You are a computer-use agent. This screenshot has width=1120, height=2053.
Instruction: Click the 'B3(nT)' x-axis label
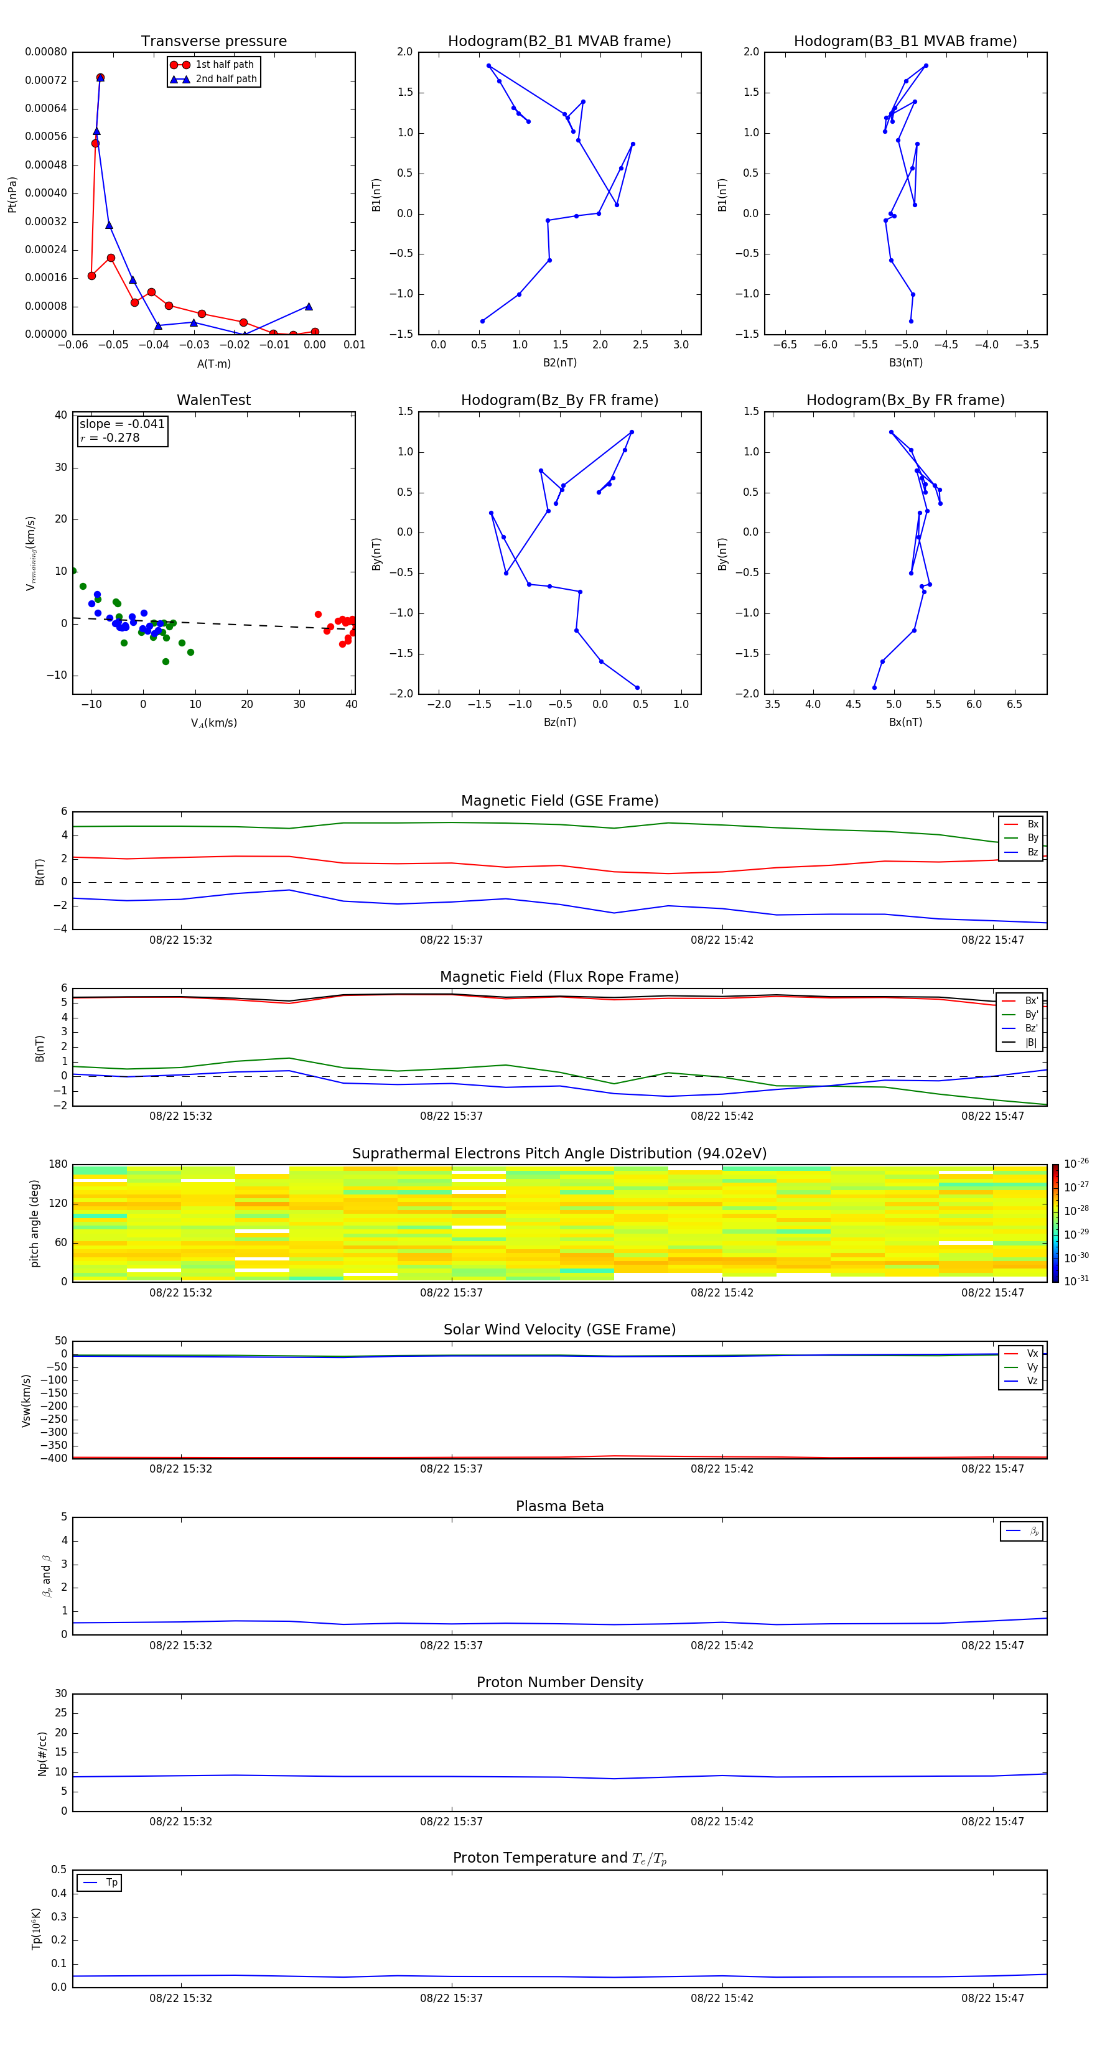tap(905, 363)
